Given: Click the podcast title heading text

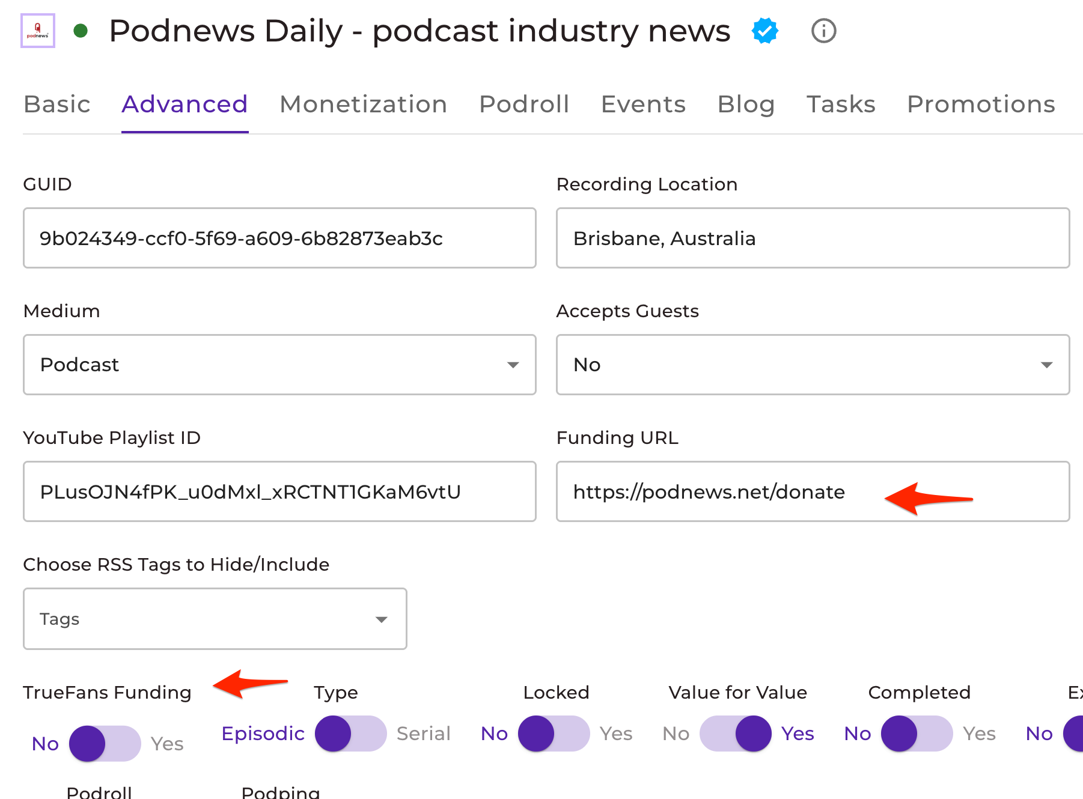Looking at the screenshot, I should [x=419, y=31].
